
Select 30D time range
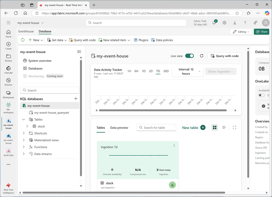pyautogui.click(x=166, y=71)
